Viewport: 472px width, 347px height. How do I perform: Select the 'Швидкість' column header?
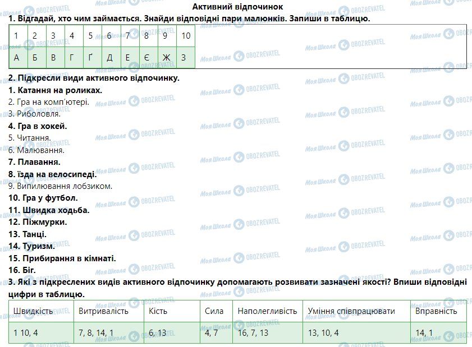pos(33,311)
